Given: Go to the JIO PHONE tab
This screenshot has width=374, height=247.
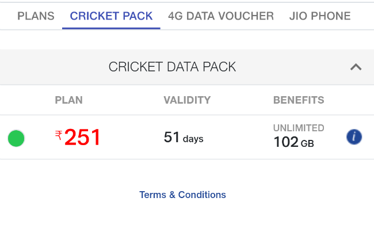Looking at the screenshot, I should (x=320, y=16).
